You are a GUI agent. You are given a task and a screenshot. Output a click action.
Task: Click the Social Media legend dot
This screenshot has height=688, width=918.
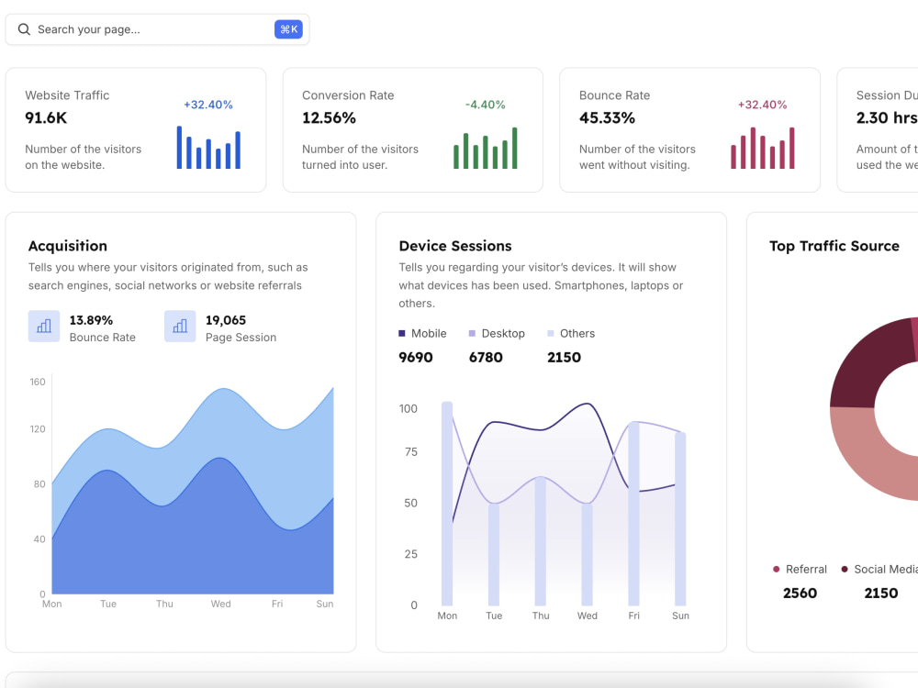point(845,570)
